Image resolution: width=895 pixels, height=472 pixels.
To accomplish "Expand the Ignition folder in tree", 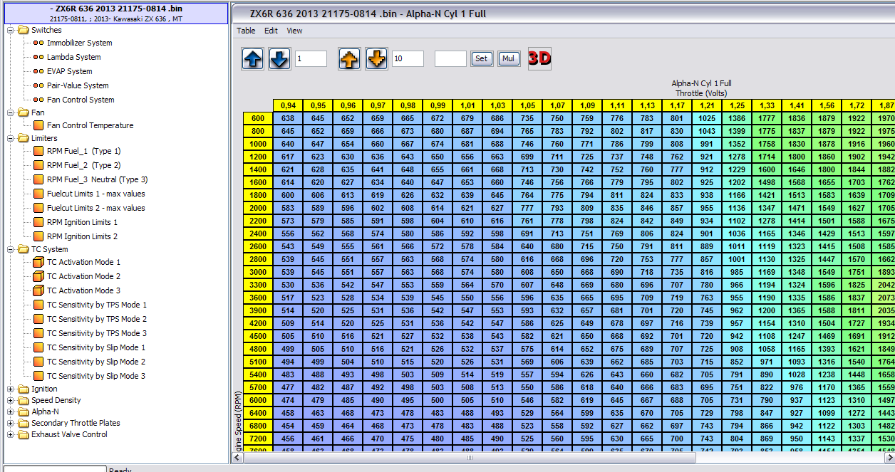I will pyautogui.click(x=11, y=389).
